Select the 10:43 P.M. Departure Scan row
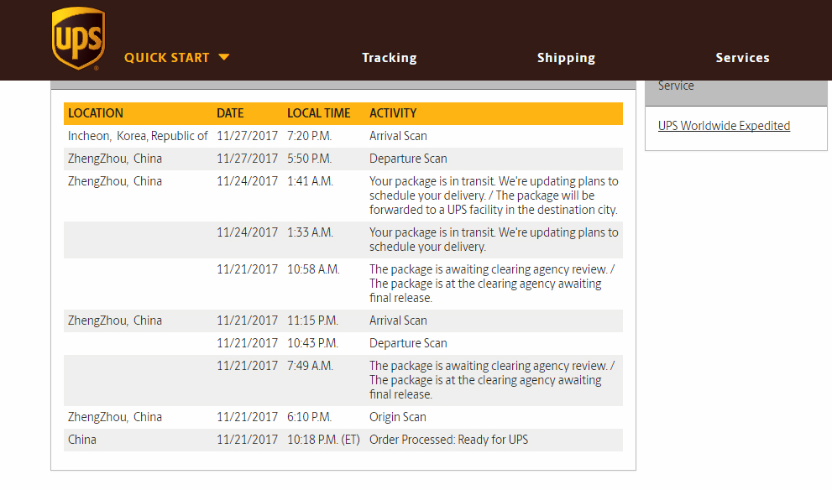Viewport: 832px width, 490px height. 343,344
